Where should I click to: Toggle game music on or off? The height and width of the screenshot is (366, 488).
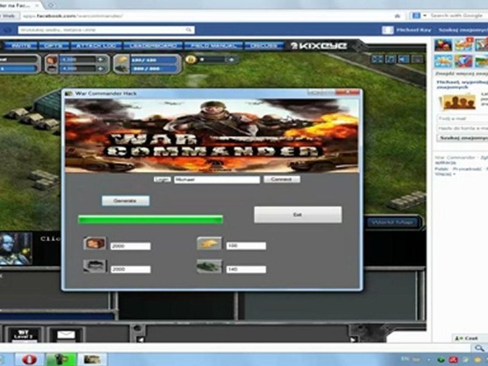(x=390, y=59)
